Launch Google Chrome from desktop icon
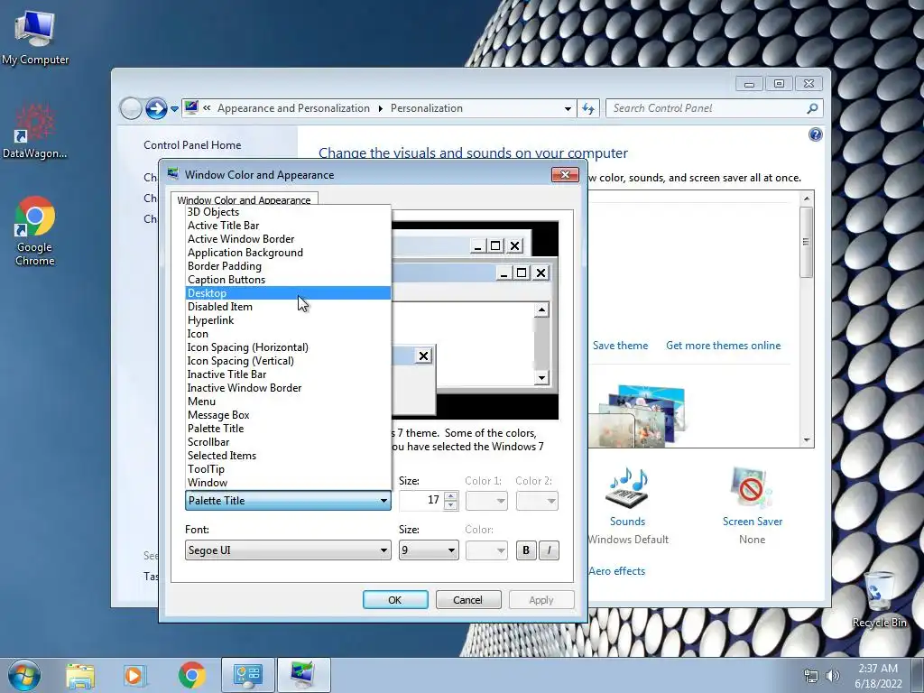Image resolution: width=924 pixels, height=693 pixels. point(35,231)
